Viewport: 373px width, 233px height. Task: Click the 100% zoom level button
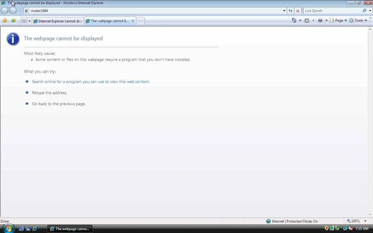353,221
